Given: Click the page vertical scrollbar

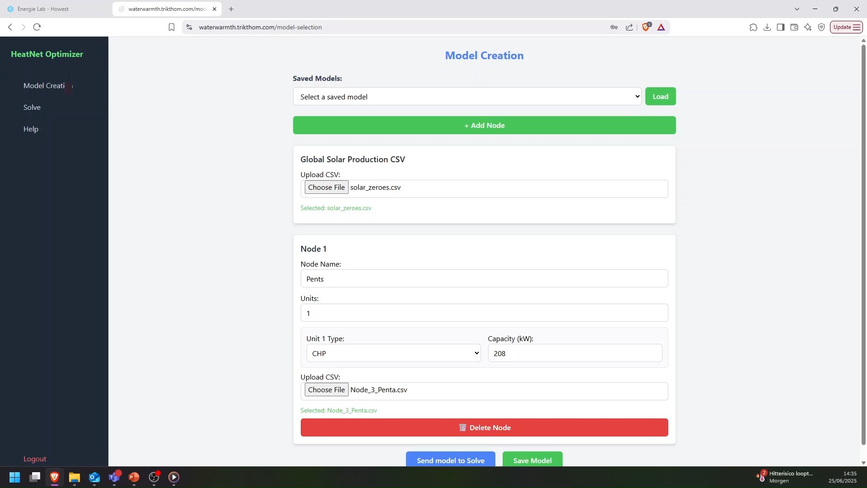Looking at the screenshot, I should point(863,244).
